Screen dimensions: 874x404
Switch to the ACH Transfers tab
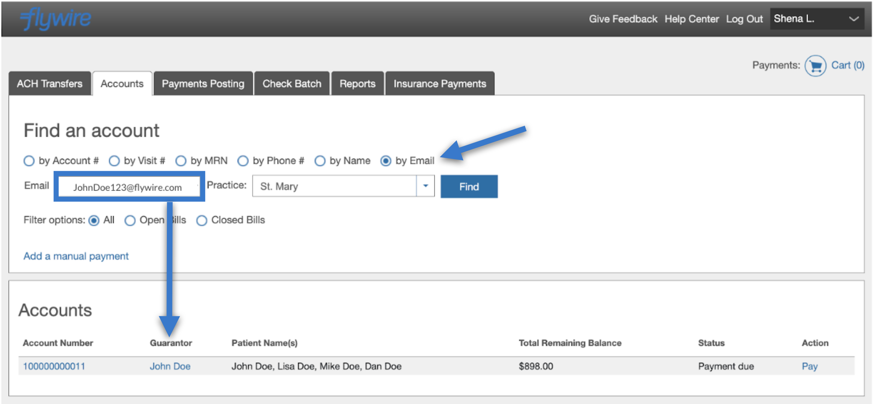point(50,83)
